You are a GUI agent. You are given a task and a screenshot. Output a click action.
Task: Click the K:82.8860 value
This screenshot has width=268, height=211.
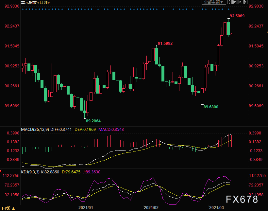[x=50, y=172]
